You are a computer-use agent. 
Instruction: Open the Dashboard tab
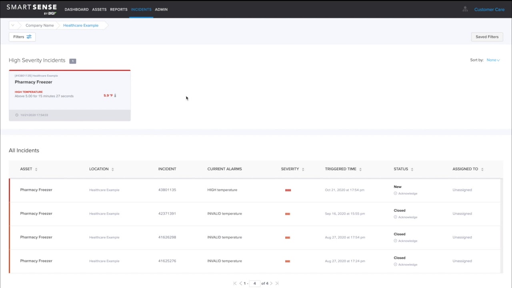(x=76, y=9)
